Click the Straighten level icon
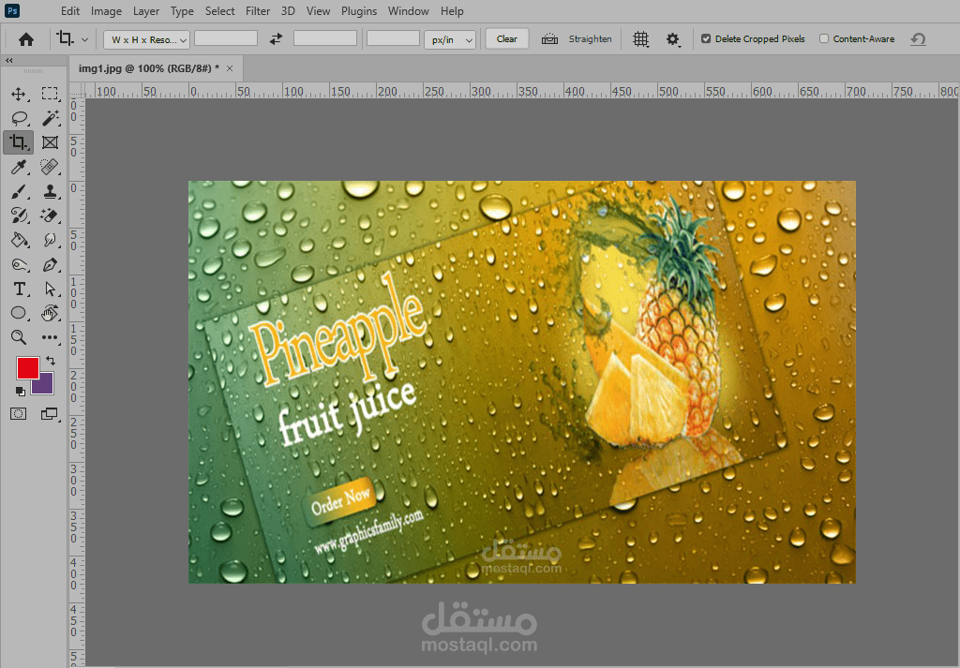The image size is (960, 668). click(x=549, y=39)
